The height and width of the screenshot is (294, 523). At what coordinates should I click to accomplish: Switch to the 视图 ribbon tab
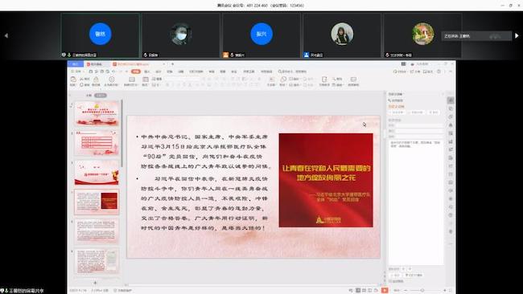click(x=222, y=71)
